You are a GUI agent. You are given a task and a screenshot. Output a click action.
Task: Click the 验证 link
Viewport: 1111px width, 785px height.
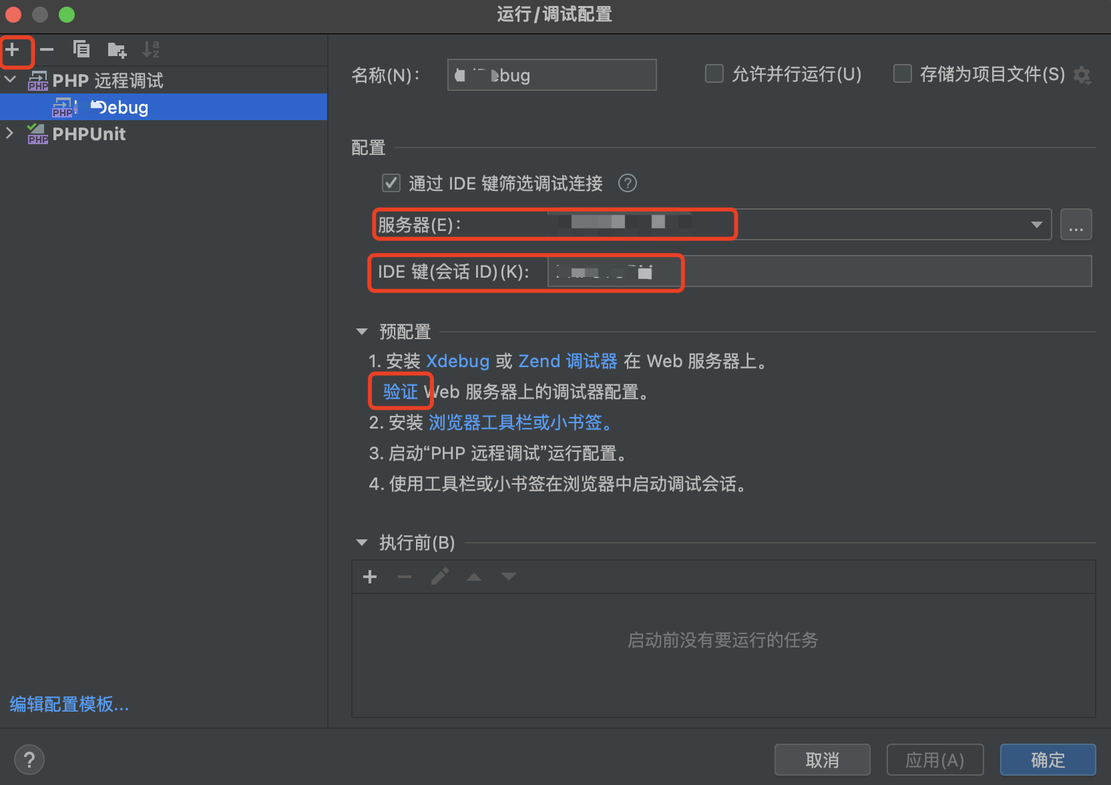400,392
